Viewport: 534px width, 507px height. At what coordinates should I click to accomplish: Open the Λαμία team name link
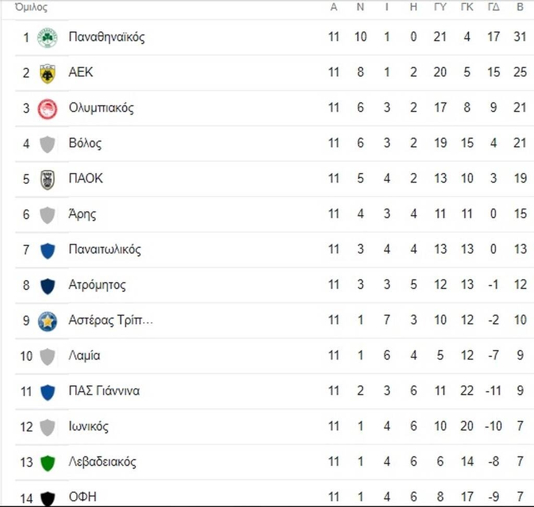[84, 356]
